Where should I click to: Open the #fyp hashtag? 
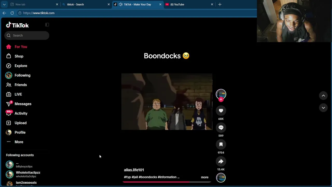[x=127, y=177]
